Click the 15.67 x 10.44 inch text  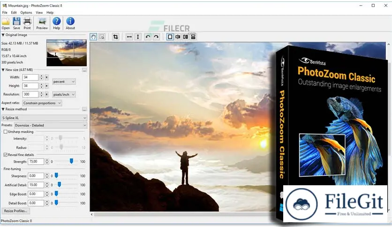click(x=14, y=56)
